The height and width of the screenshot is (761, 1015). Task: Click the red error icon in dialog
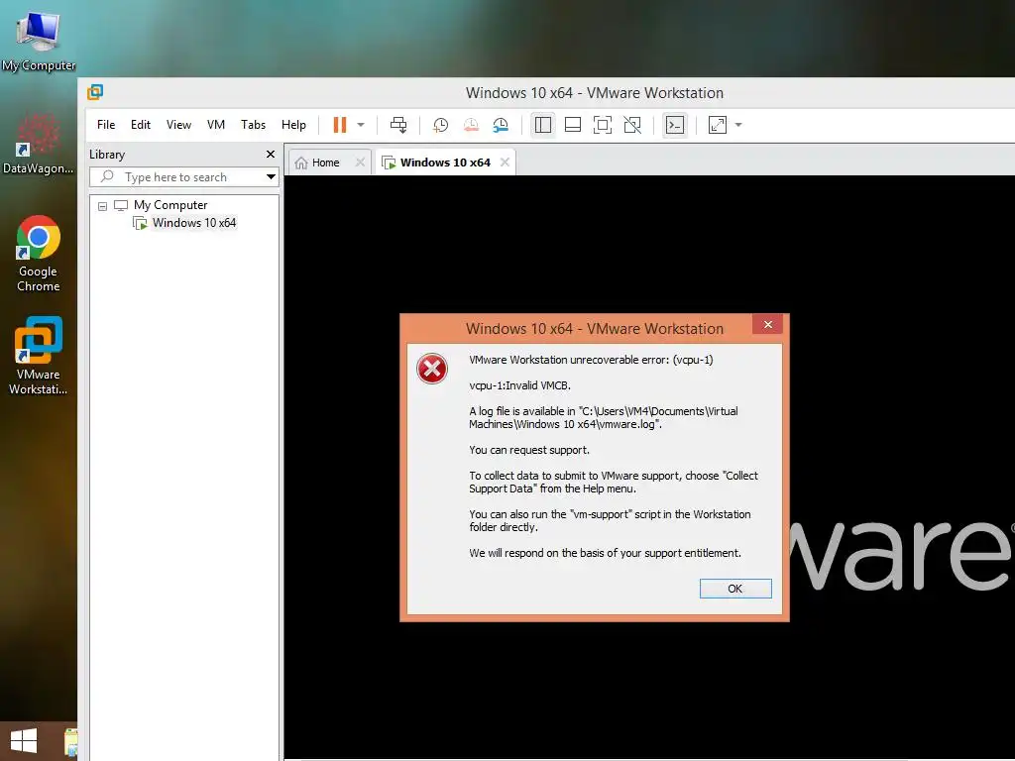click(432, 369)
